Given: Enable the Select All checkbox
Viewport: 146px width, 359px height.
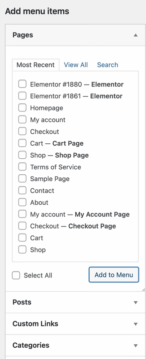Looking at the screenshot, I should (16, 275).
